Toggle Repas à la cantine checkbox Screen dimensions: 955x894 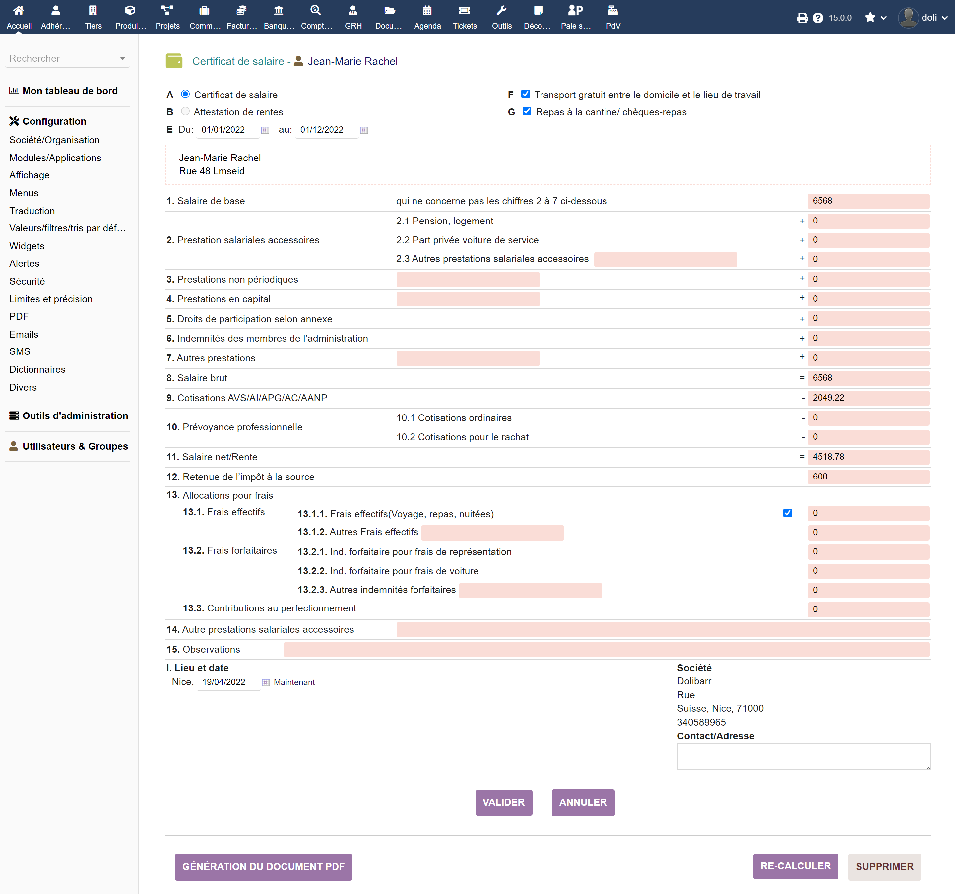(527, 111)
